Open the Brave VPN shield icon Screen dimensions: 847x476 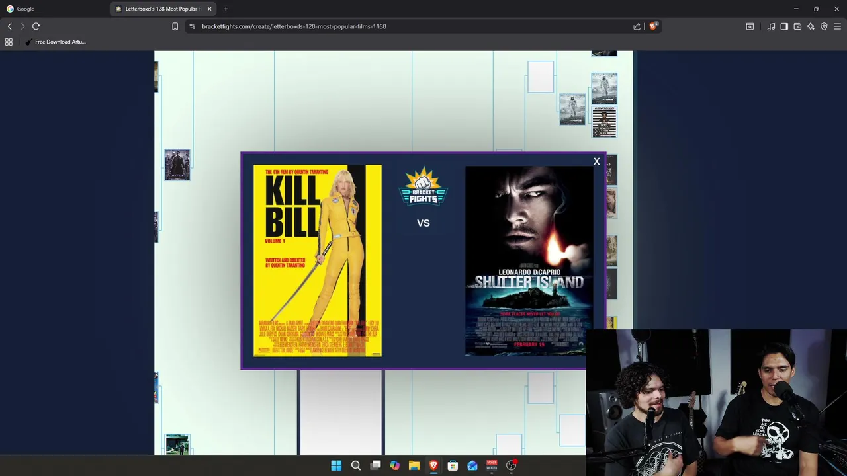point(824,26)
